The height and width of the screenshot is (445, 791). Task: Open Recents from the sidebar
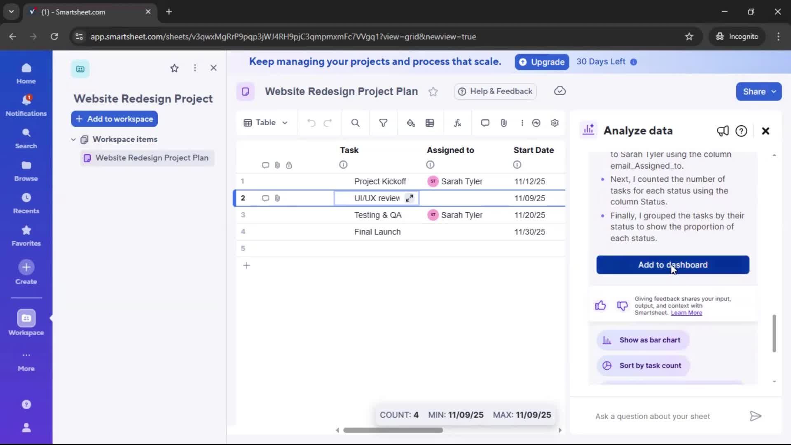point(26,202)
